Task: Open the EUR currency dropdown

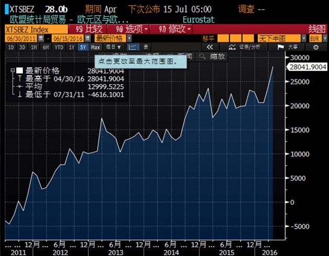Action: point(315,39)
